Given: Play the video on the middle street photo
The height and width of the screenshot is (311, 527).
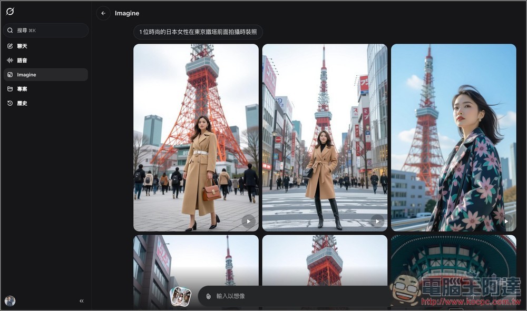Looking at the screenshot, I should 377,221.
